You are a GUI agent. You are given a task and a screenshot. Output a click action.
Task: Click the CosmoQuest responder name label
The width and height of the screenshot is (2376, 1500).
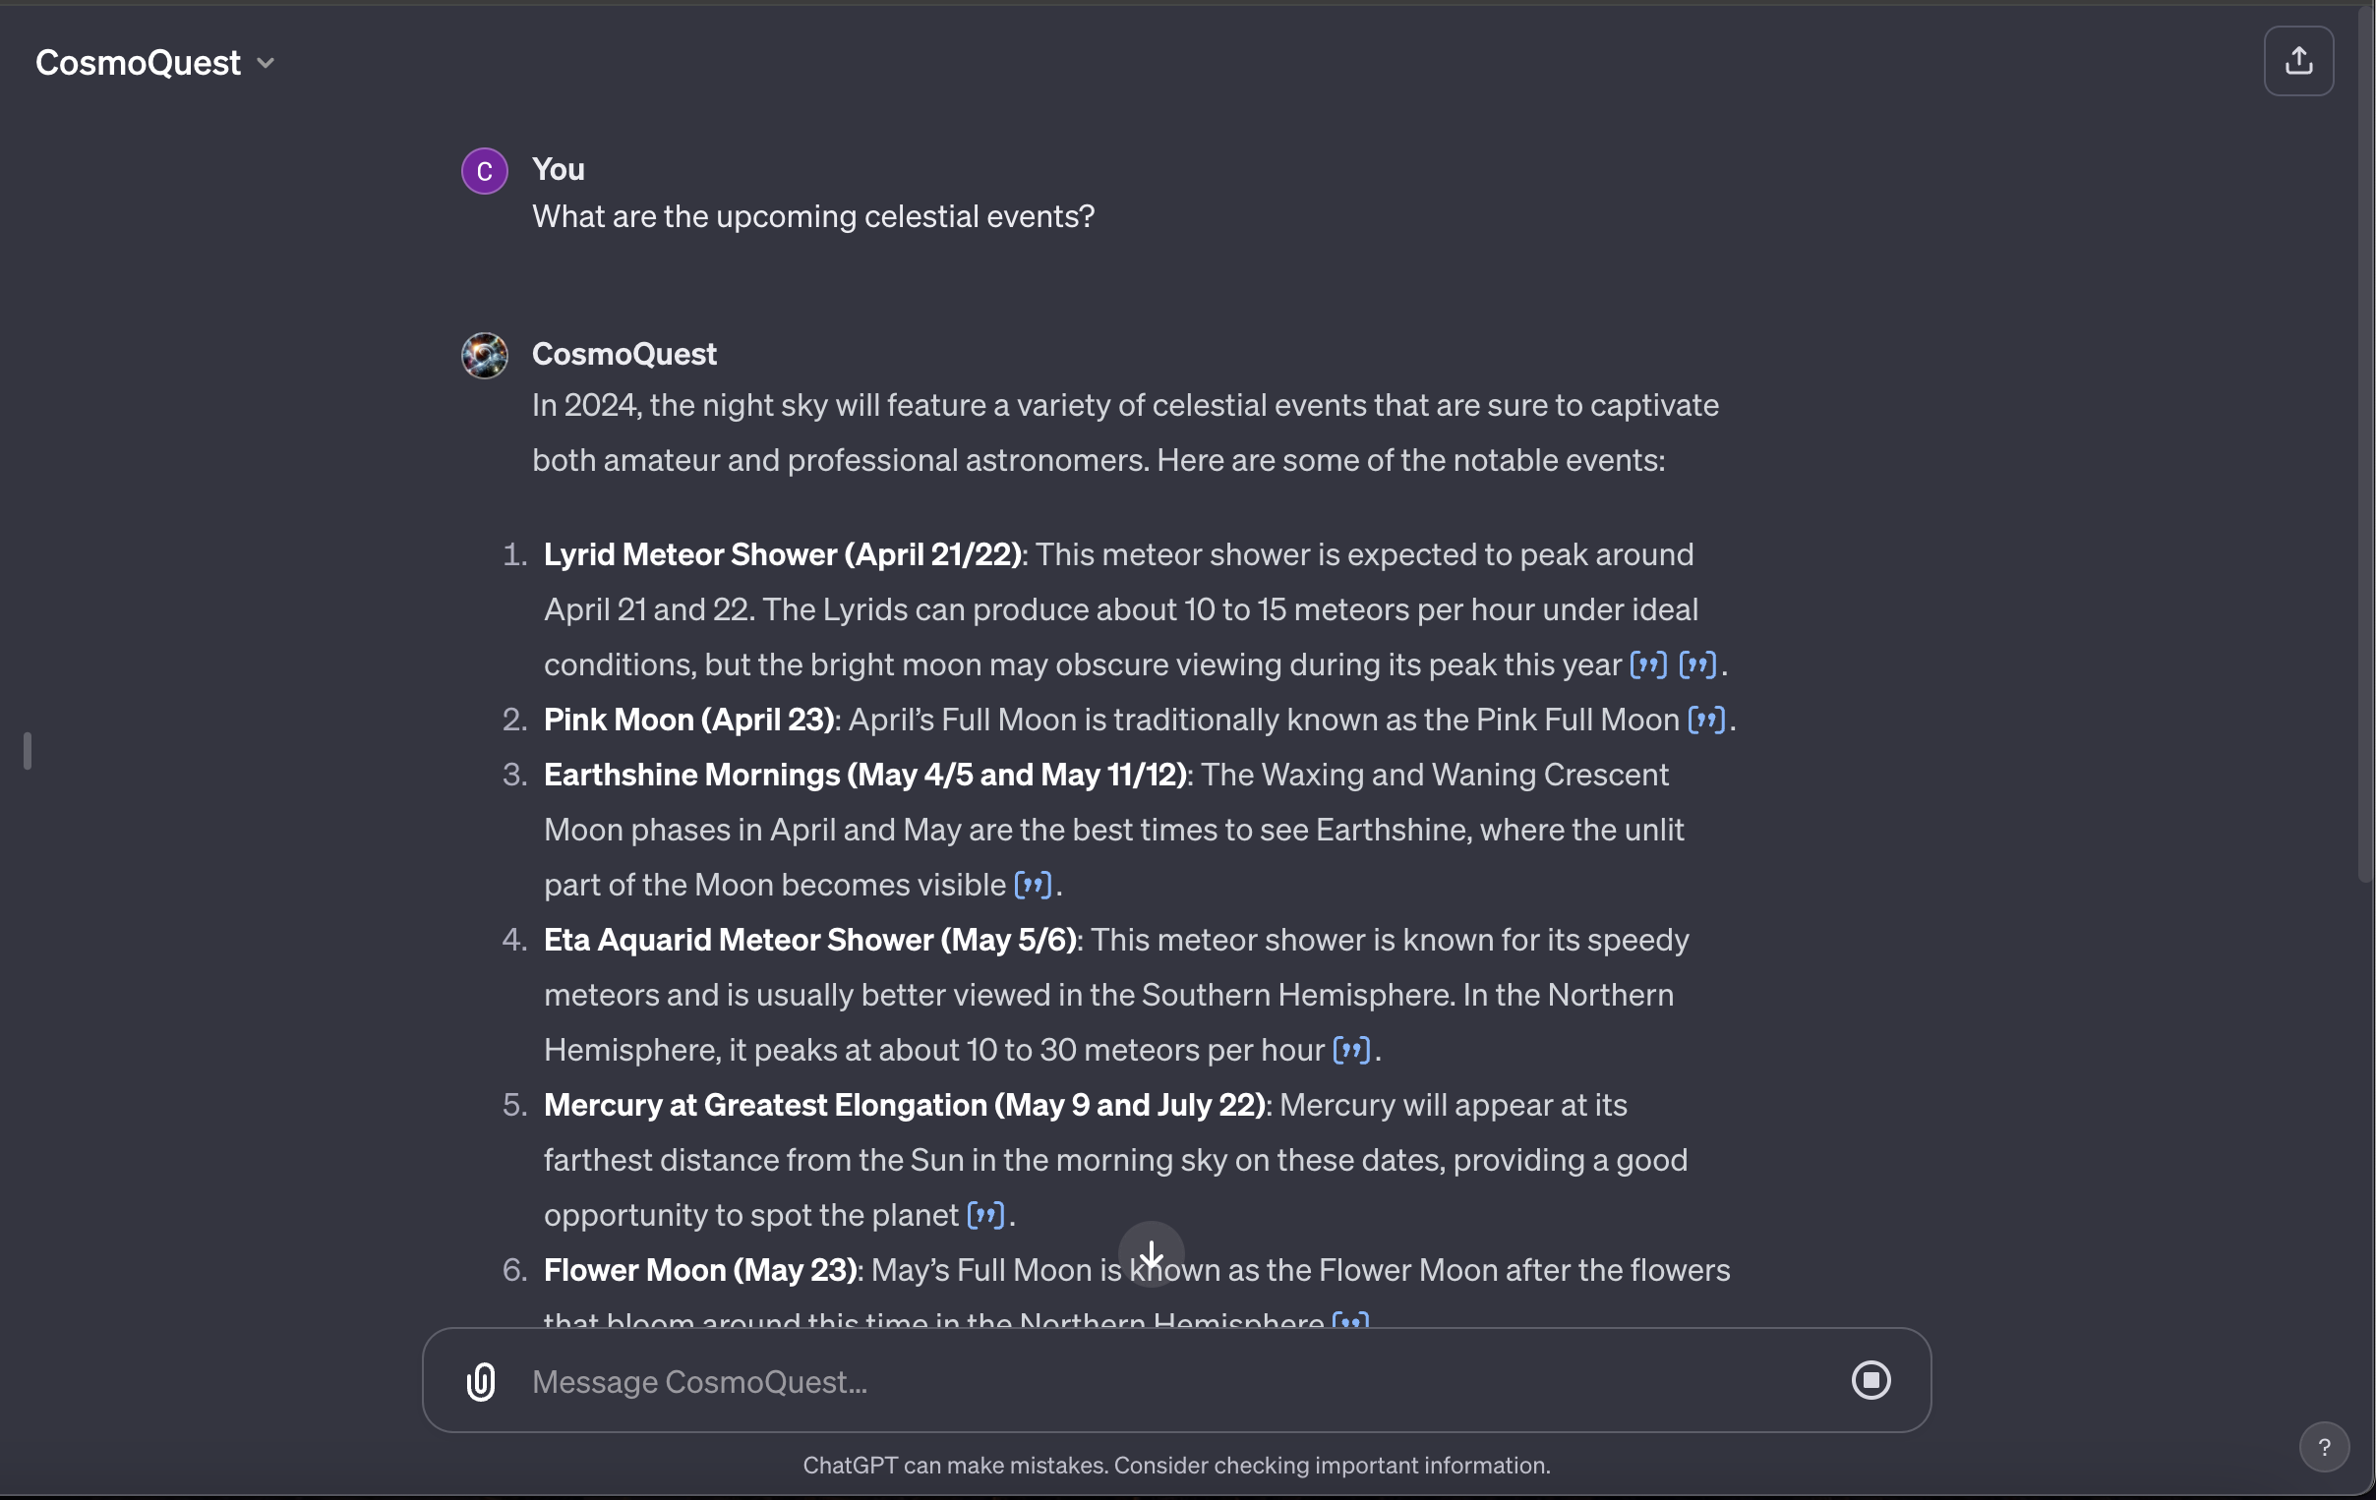click(x=624, y=354)
